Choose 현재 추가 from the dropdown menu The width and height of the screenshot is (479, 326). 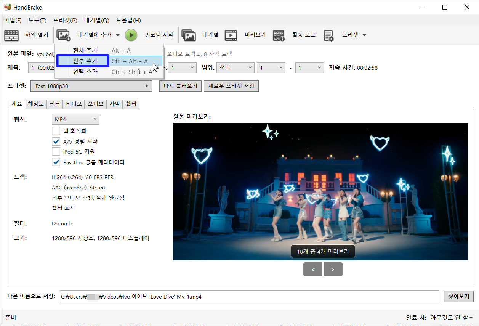point(109,50)
